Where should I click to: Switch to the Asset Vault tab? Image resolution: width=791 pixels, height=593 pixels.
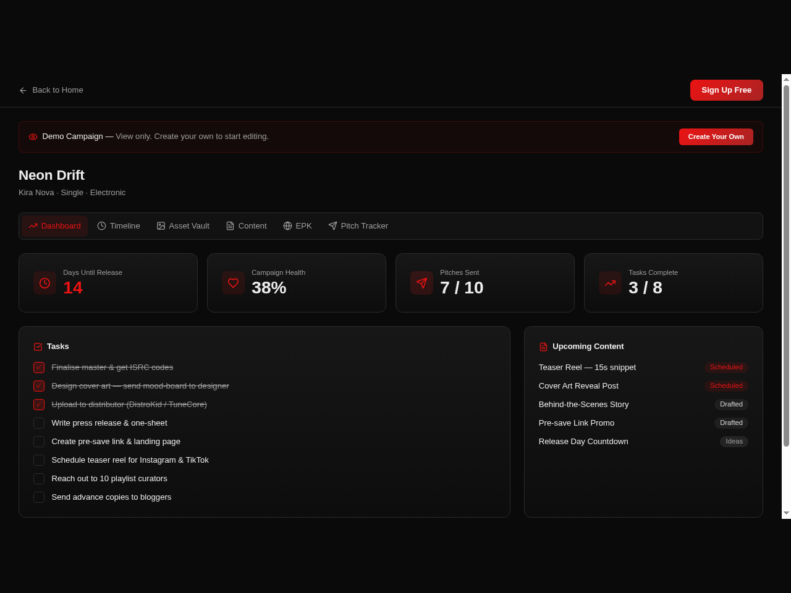pos(183,226)
